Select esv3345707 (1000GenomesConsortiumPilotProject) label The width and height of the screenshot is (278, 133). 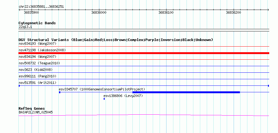102,89
